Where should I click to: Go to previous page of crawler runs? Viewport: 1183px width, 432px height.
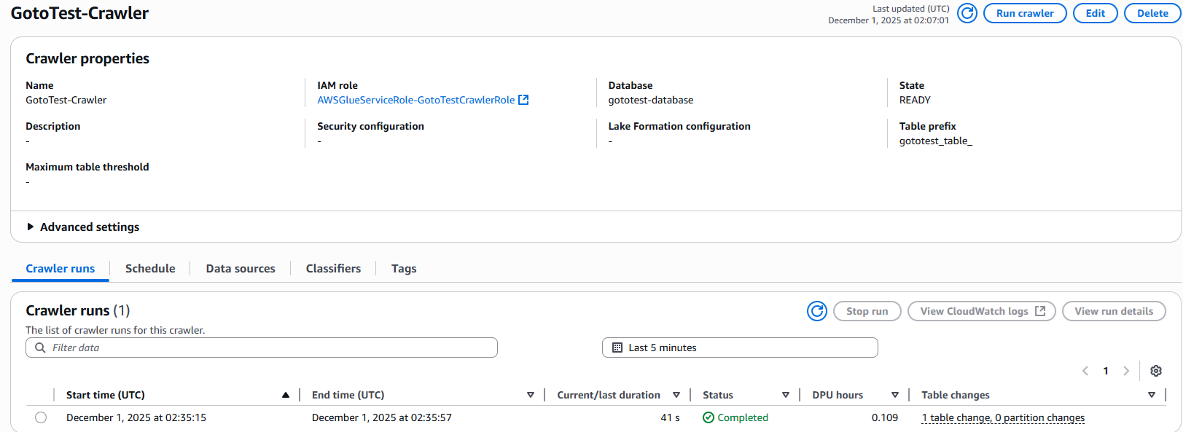(x=1085, y=371)
